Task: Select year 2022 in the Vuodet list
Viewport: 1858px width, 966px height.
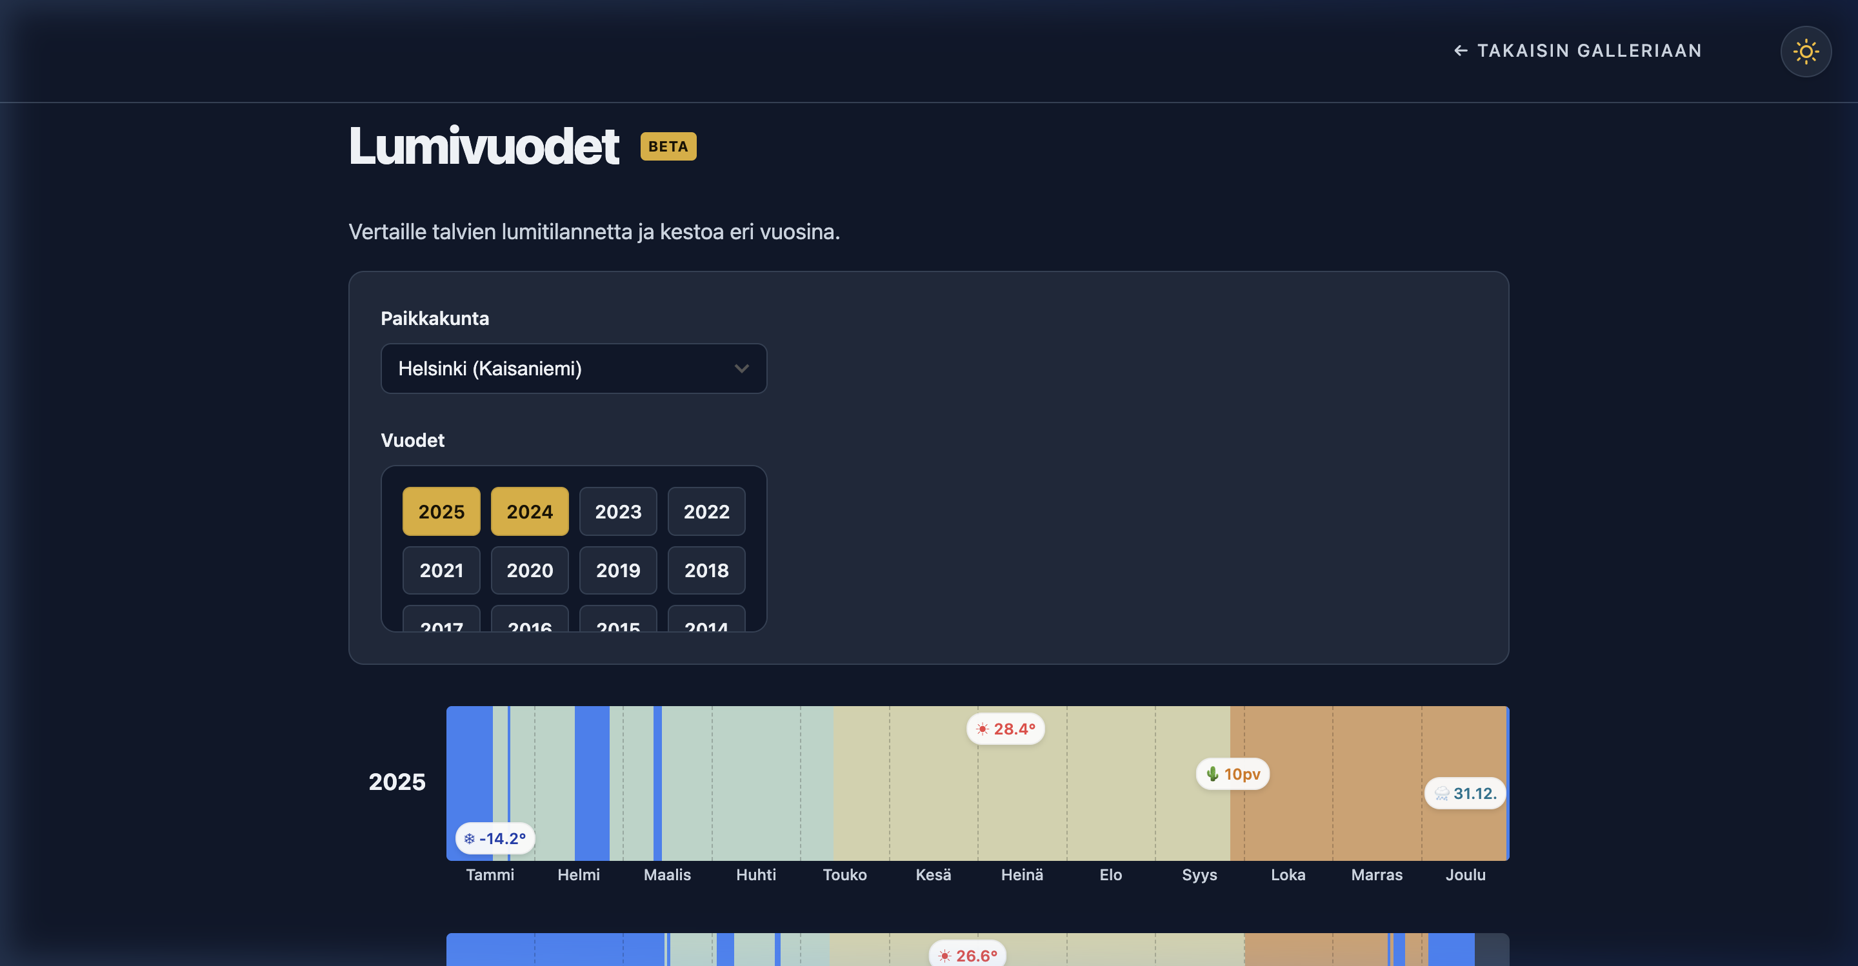Action: point(706,512)
